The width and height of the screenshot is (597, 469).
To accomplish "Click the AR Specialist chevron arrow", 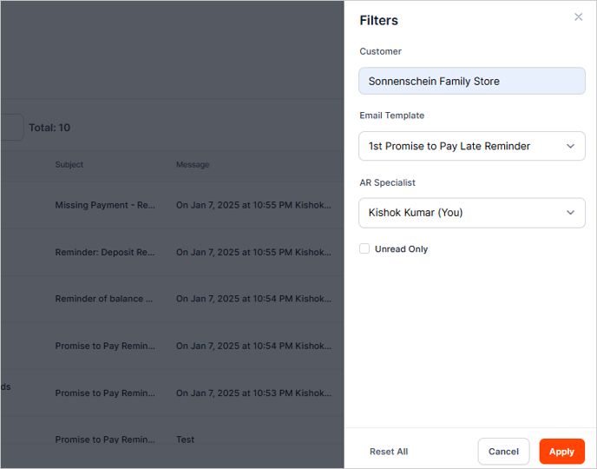I will point(570,213).
